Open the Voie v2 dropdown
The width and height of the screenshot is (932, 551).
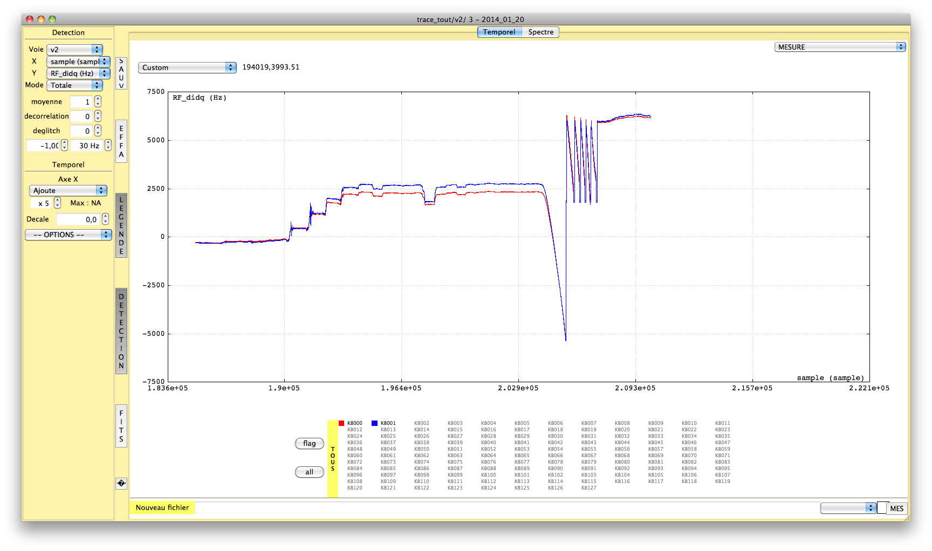click(74, 50)
